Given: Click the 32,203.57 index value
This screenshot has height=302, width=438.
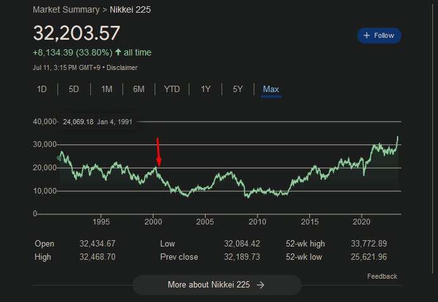Looking at the screenshot, I should tap(76, 33).
